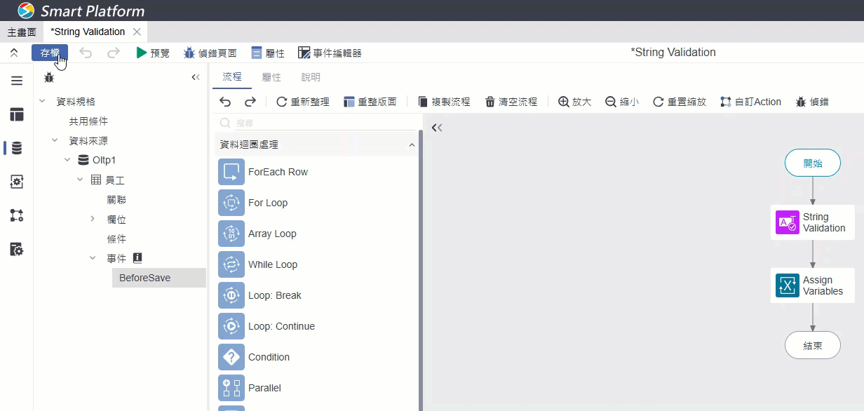This screenshot has width=864, height=411.
Task: Switch to the 主畫面 tab
Action: point(22,32)
